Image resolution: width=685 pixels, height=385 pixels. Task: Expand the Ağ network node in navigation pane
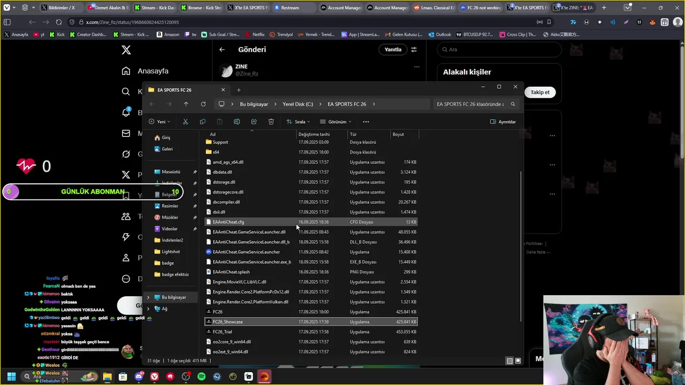point(148,309)
